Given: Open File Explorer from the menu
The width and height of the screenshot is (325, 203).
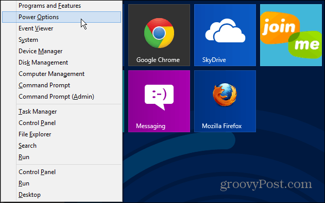Looking at the screenshot, I should (x=61, y=134).
